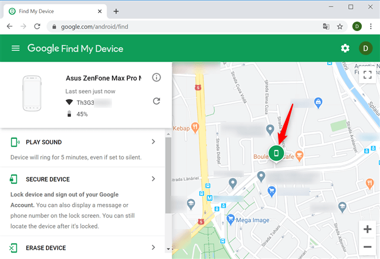Zoom out on the map
380x259 pixels.
368,247
